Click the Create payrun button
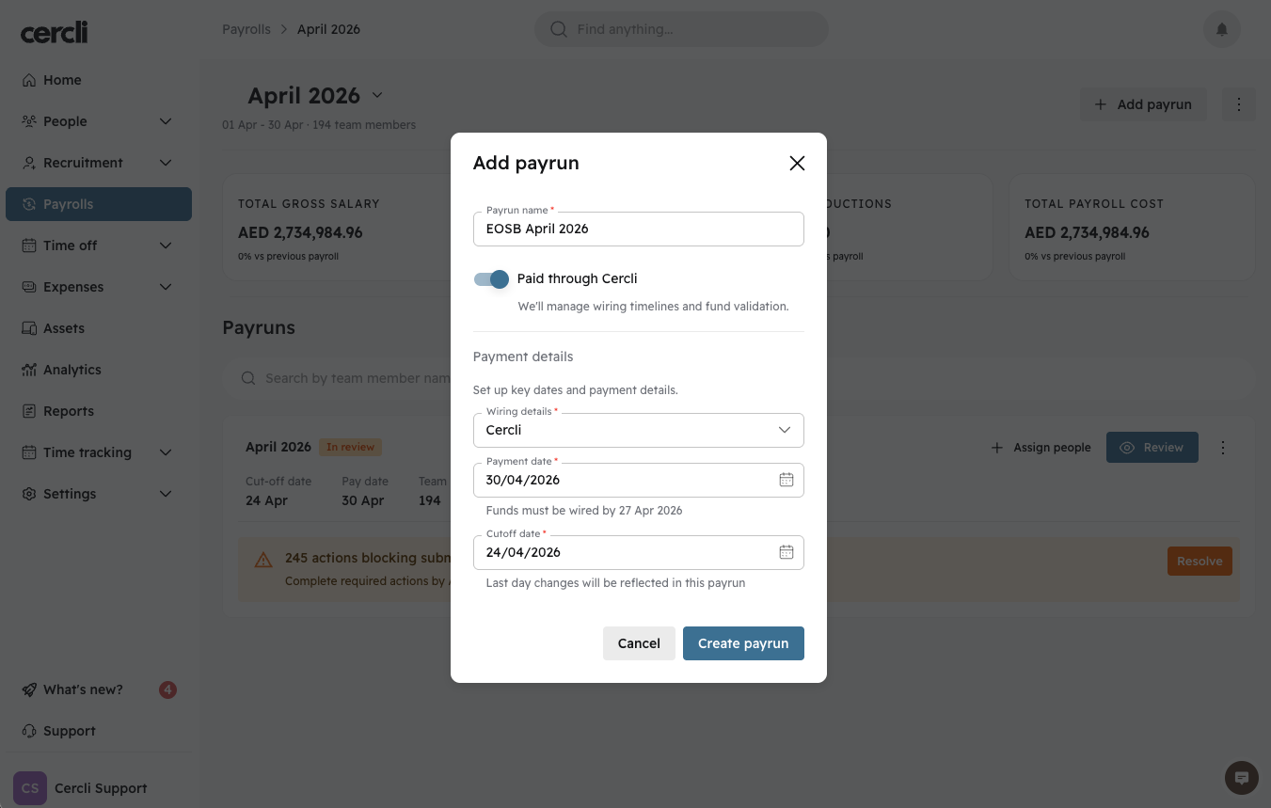Image resolution: width=1271 pixels, height=808 pixels. click(743, 643)
